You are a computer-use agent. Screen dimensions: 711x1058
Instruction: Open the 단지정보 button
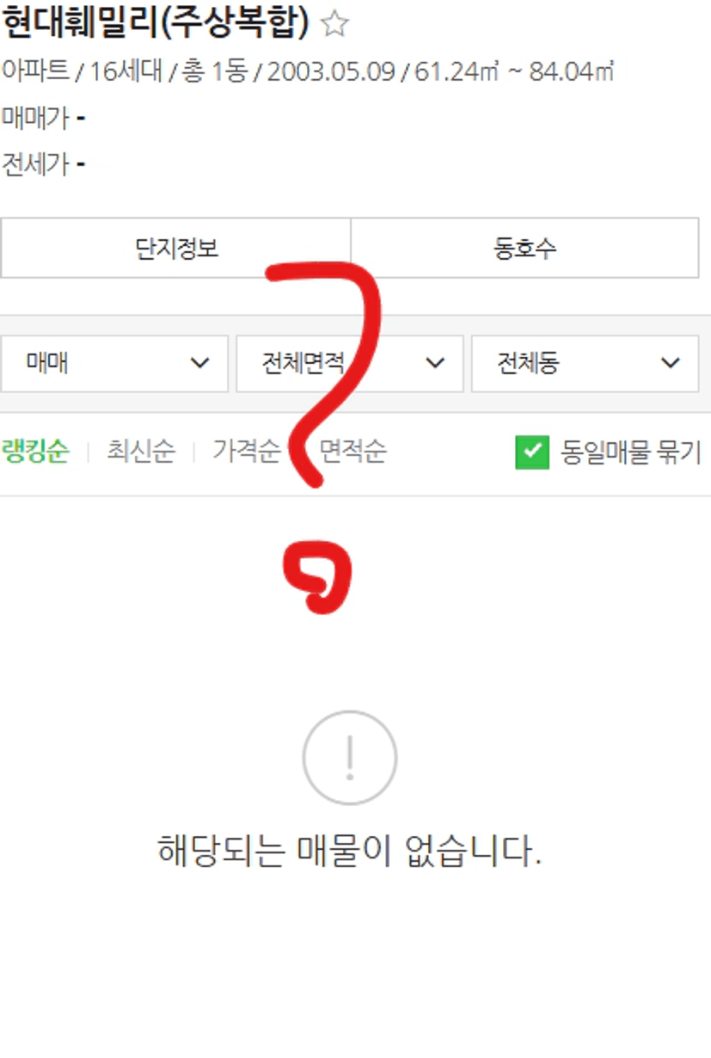tap(176, 248)
